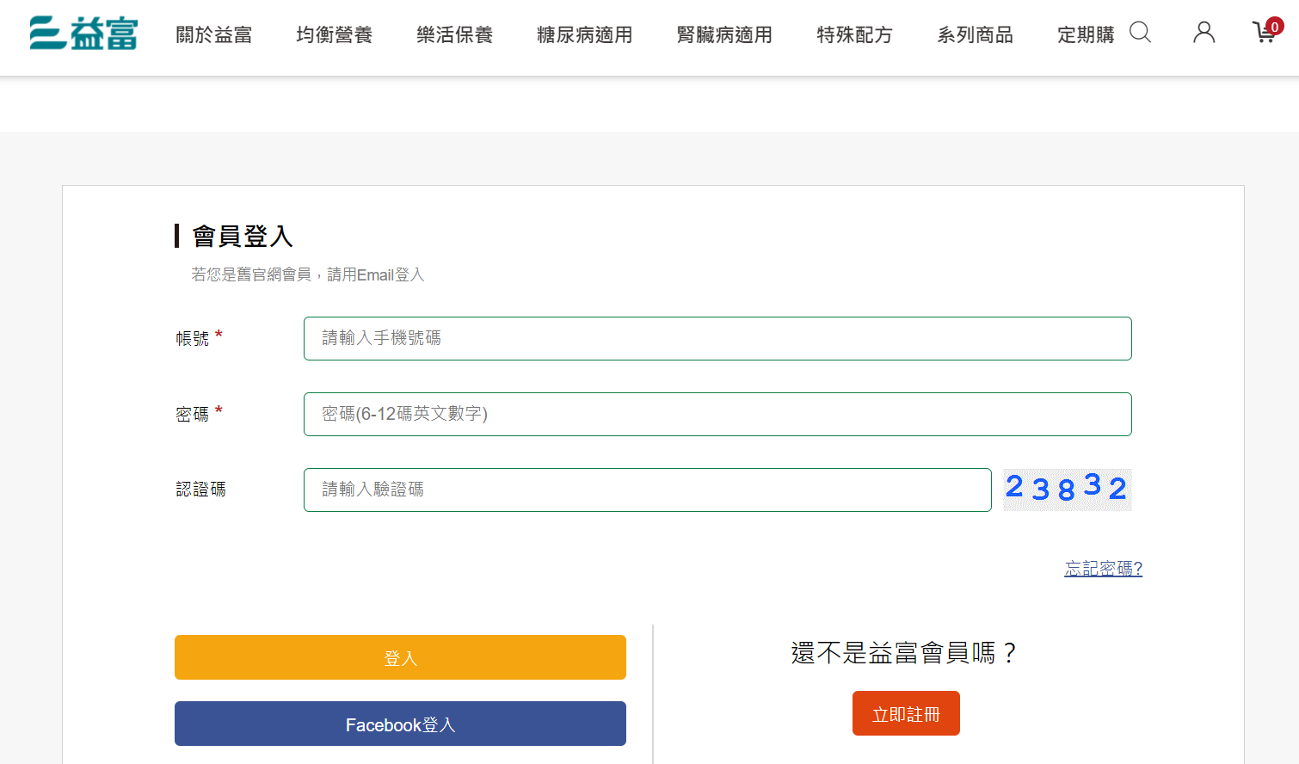Open 腎臟病適用 menu
Screen dimensions: 1299x764
(x=724, y=35)
